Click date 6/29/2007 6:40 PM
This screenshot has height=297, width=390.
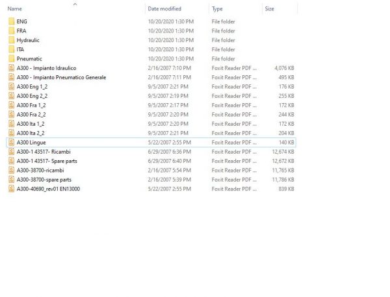170,161
